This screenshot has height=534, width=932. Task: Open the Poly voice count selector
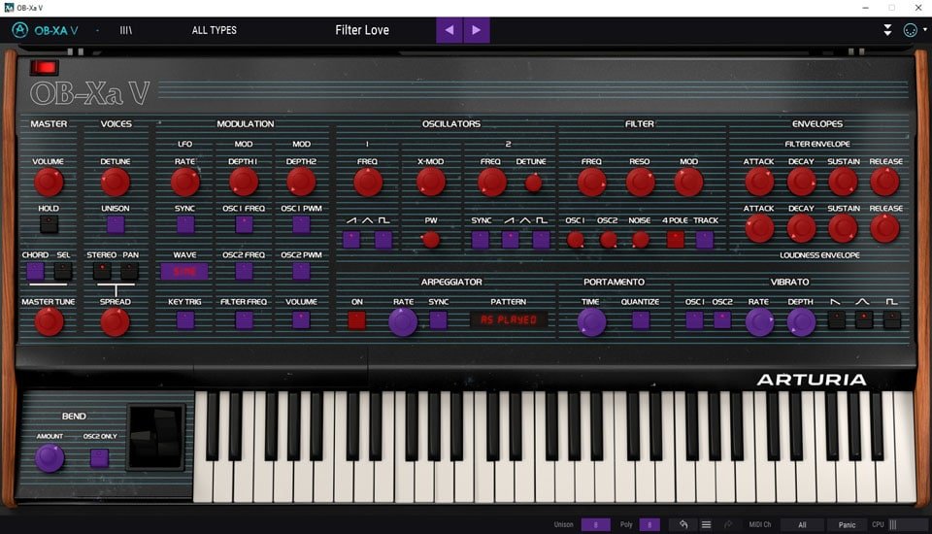(x=649, y=524)
